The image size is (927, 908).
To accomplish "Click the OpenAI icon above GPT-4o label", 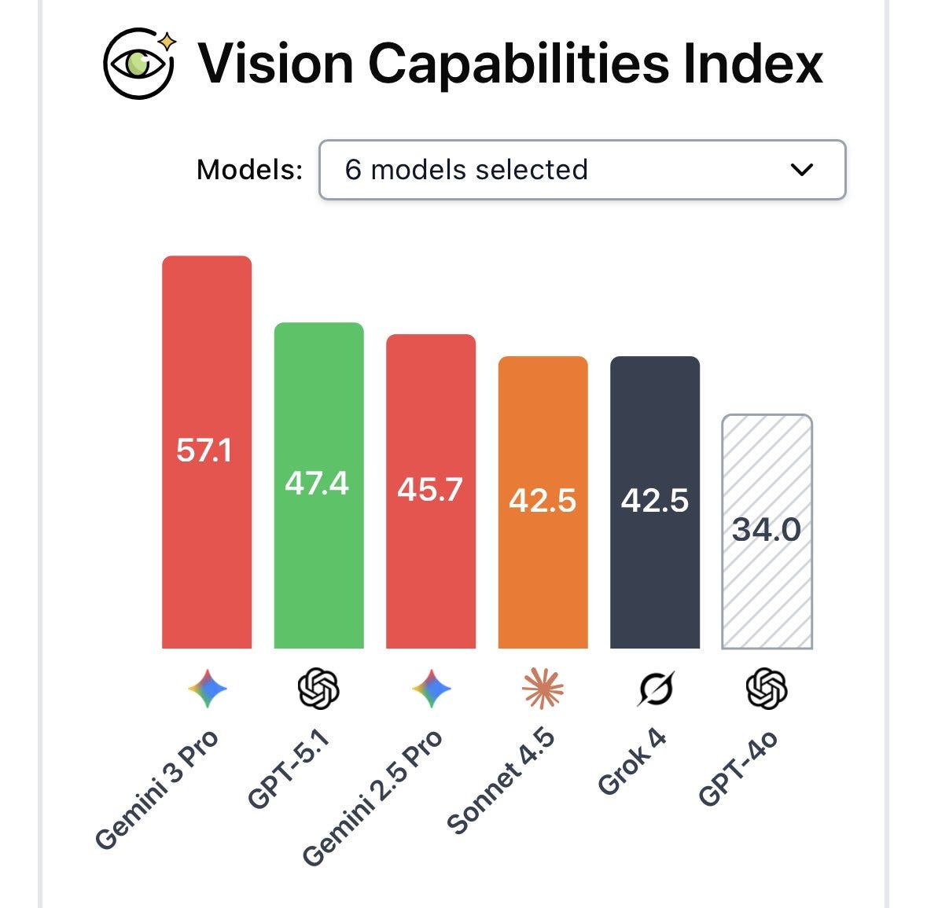I will 767,689.
